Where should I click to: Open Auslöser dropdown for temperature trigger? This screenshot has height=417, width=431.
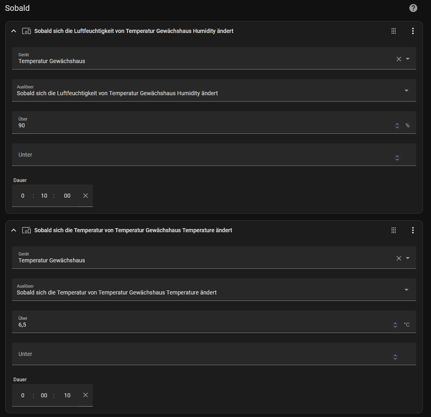pyautogui.click(x=406, y=290)
